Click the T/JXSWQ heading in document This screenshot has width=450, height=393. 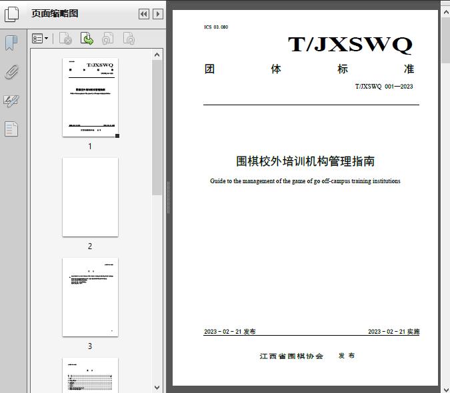[351, 45]
